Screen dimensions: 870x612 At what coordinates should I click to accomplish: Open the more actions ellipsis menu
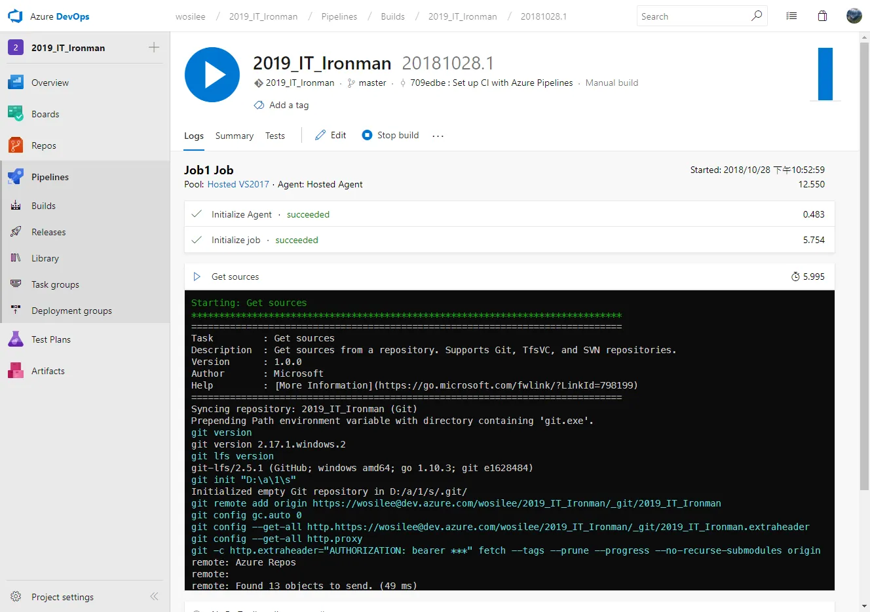click(437, 135)
